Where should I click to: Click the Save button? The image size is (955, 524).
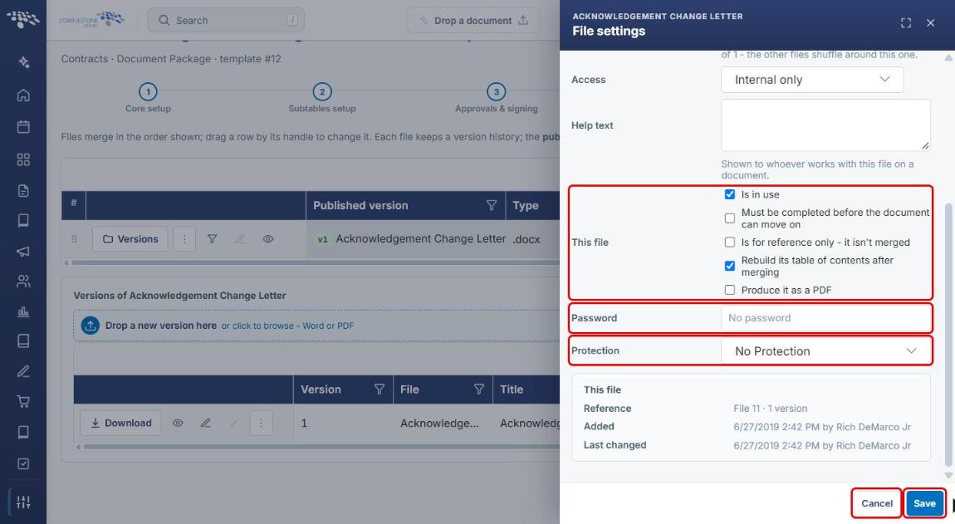[924, 503]
